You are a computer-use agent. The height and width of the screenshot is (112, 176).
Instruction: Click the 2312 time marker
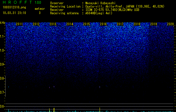[x=36, y=24]
